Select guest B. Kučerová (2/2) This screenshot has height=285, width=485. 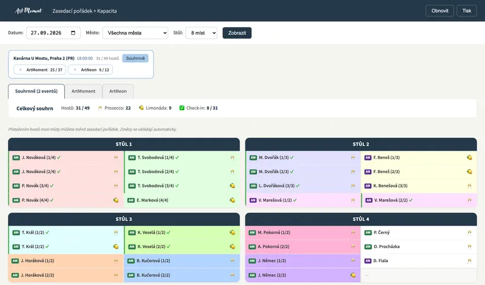point(182,275)
